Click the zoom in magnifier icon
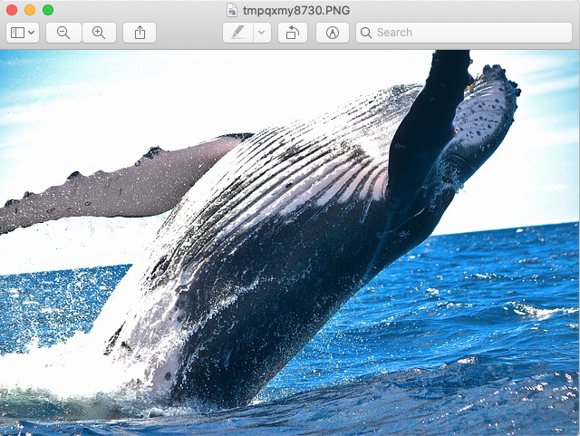Viewport: 580px width, 436px height. 99,33
